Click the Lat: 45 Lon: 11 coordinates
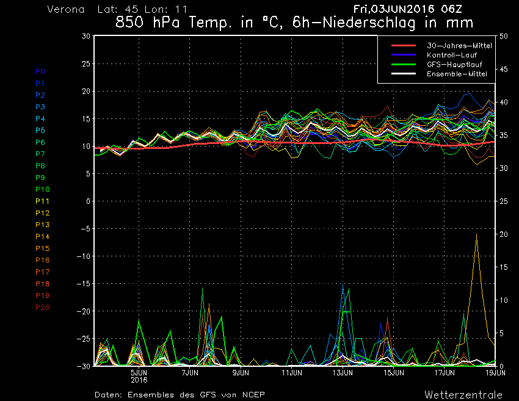The height and width of the screenshot is (401, 519). [x=142, y=9]
